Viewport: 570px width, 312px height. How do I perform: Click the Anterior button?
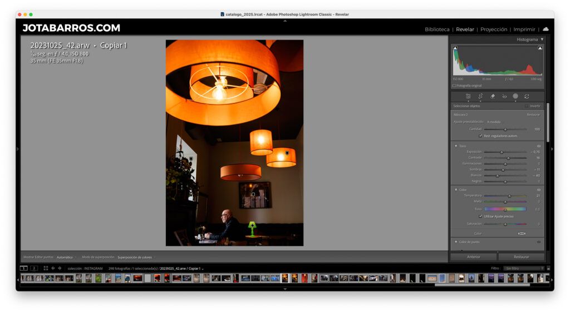point(474,257)
